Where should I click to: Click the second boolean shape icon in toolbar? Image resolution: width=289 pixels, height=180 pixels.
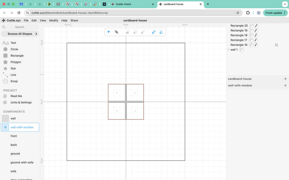[x=135, y=32]
